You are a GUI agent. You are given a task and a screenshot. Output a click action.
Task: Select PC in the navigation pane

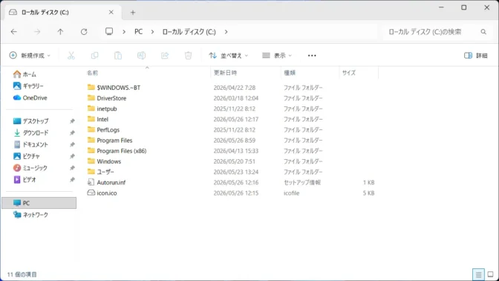(x=39, y=203)
